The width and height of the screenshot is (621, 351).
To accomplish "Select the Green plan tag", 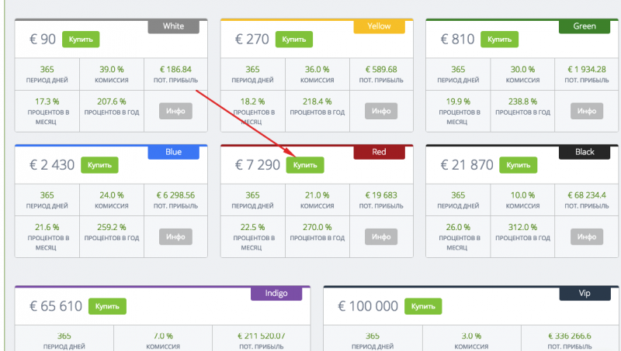I will tap(584, 26).
